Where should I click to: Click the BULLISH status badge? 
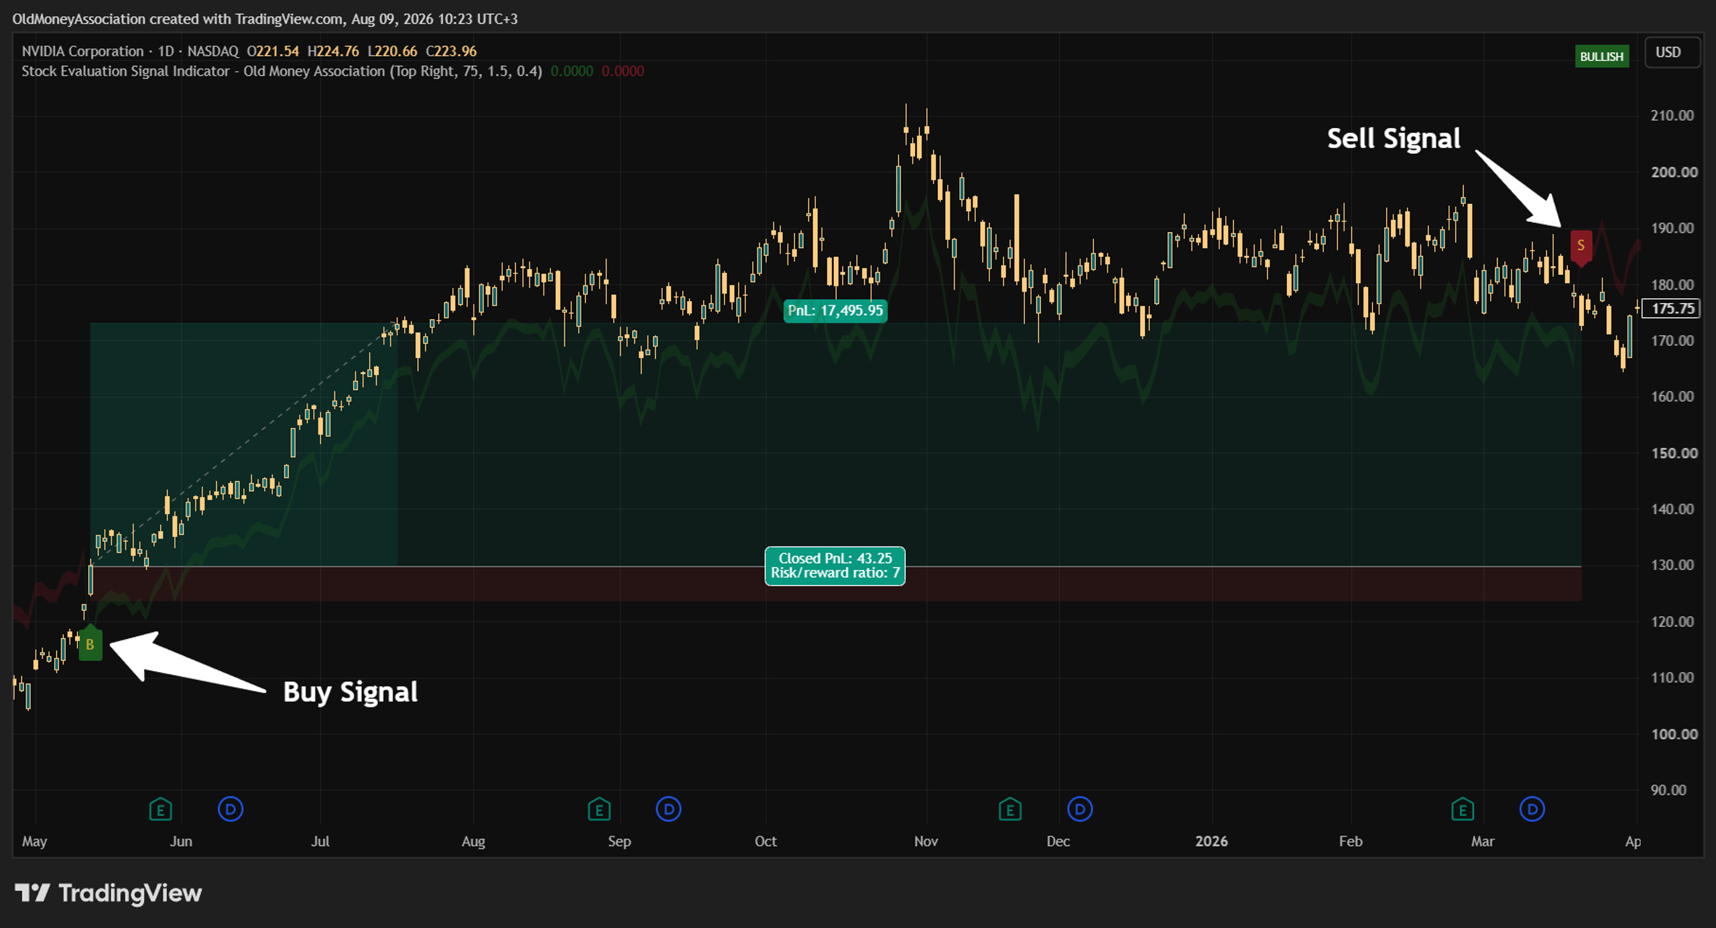(1602, 56)
